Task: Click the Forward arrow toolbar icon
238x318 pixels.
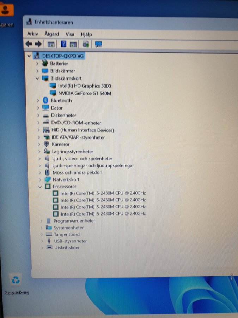Action: point(38,44)
